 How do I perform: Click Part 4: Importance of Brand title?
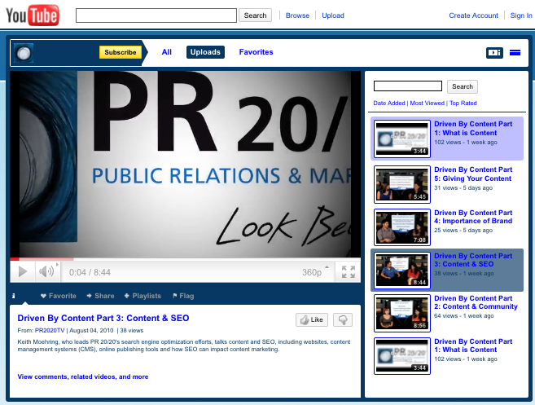tap(473, 217)
